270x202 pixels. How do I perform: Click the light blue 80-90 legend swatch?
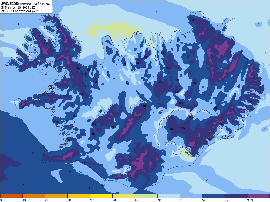pyautogui.click(x=191, y=196)
